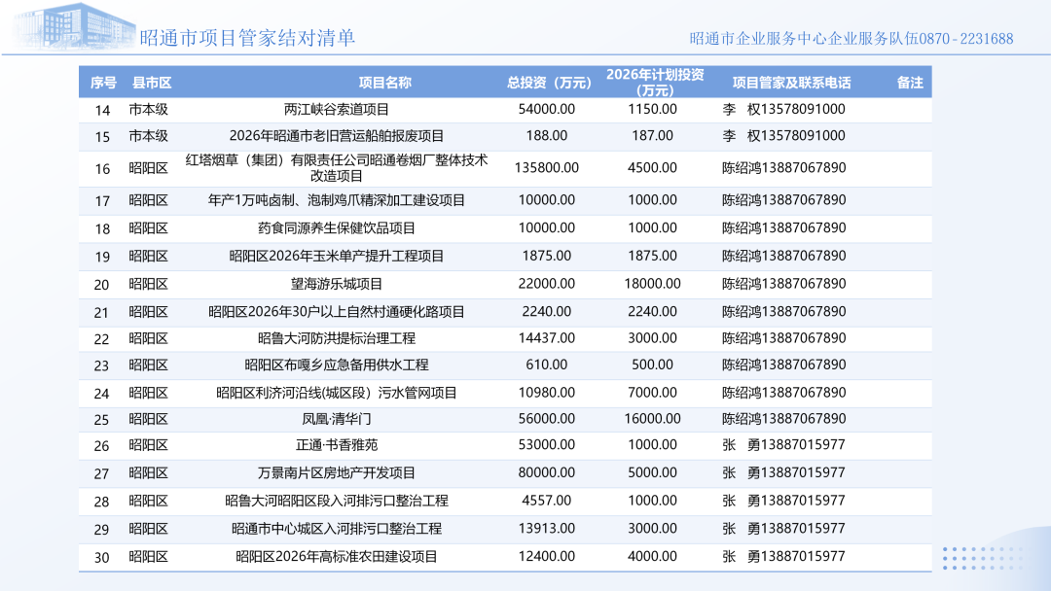Click project name 望海游乐城项目
1051x591 pixels.
pyautogui.click(x=337, y=284)
